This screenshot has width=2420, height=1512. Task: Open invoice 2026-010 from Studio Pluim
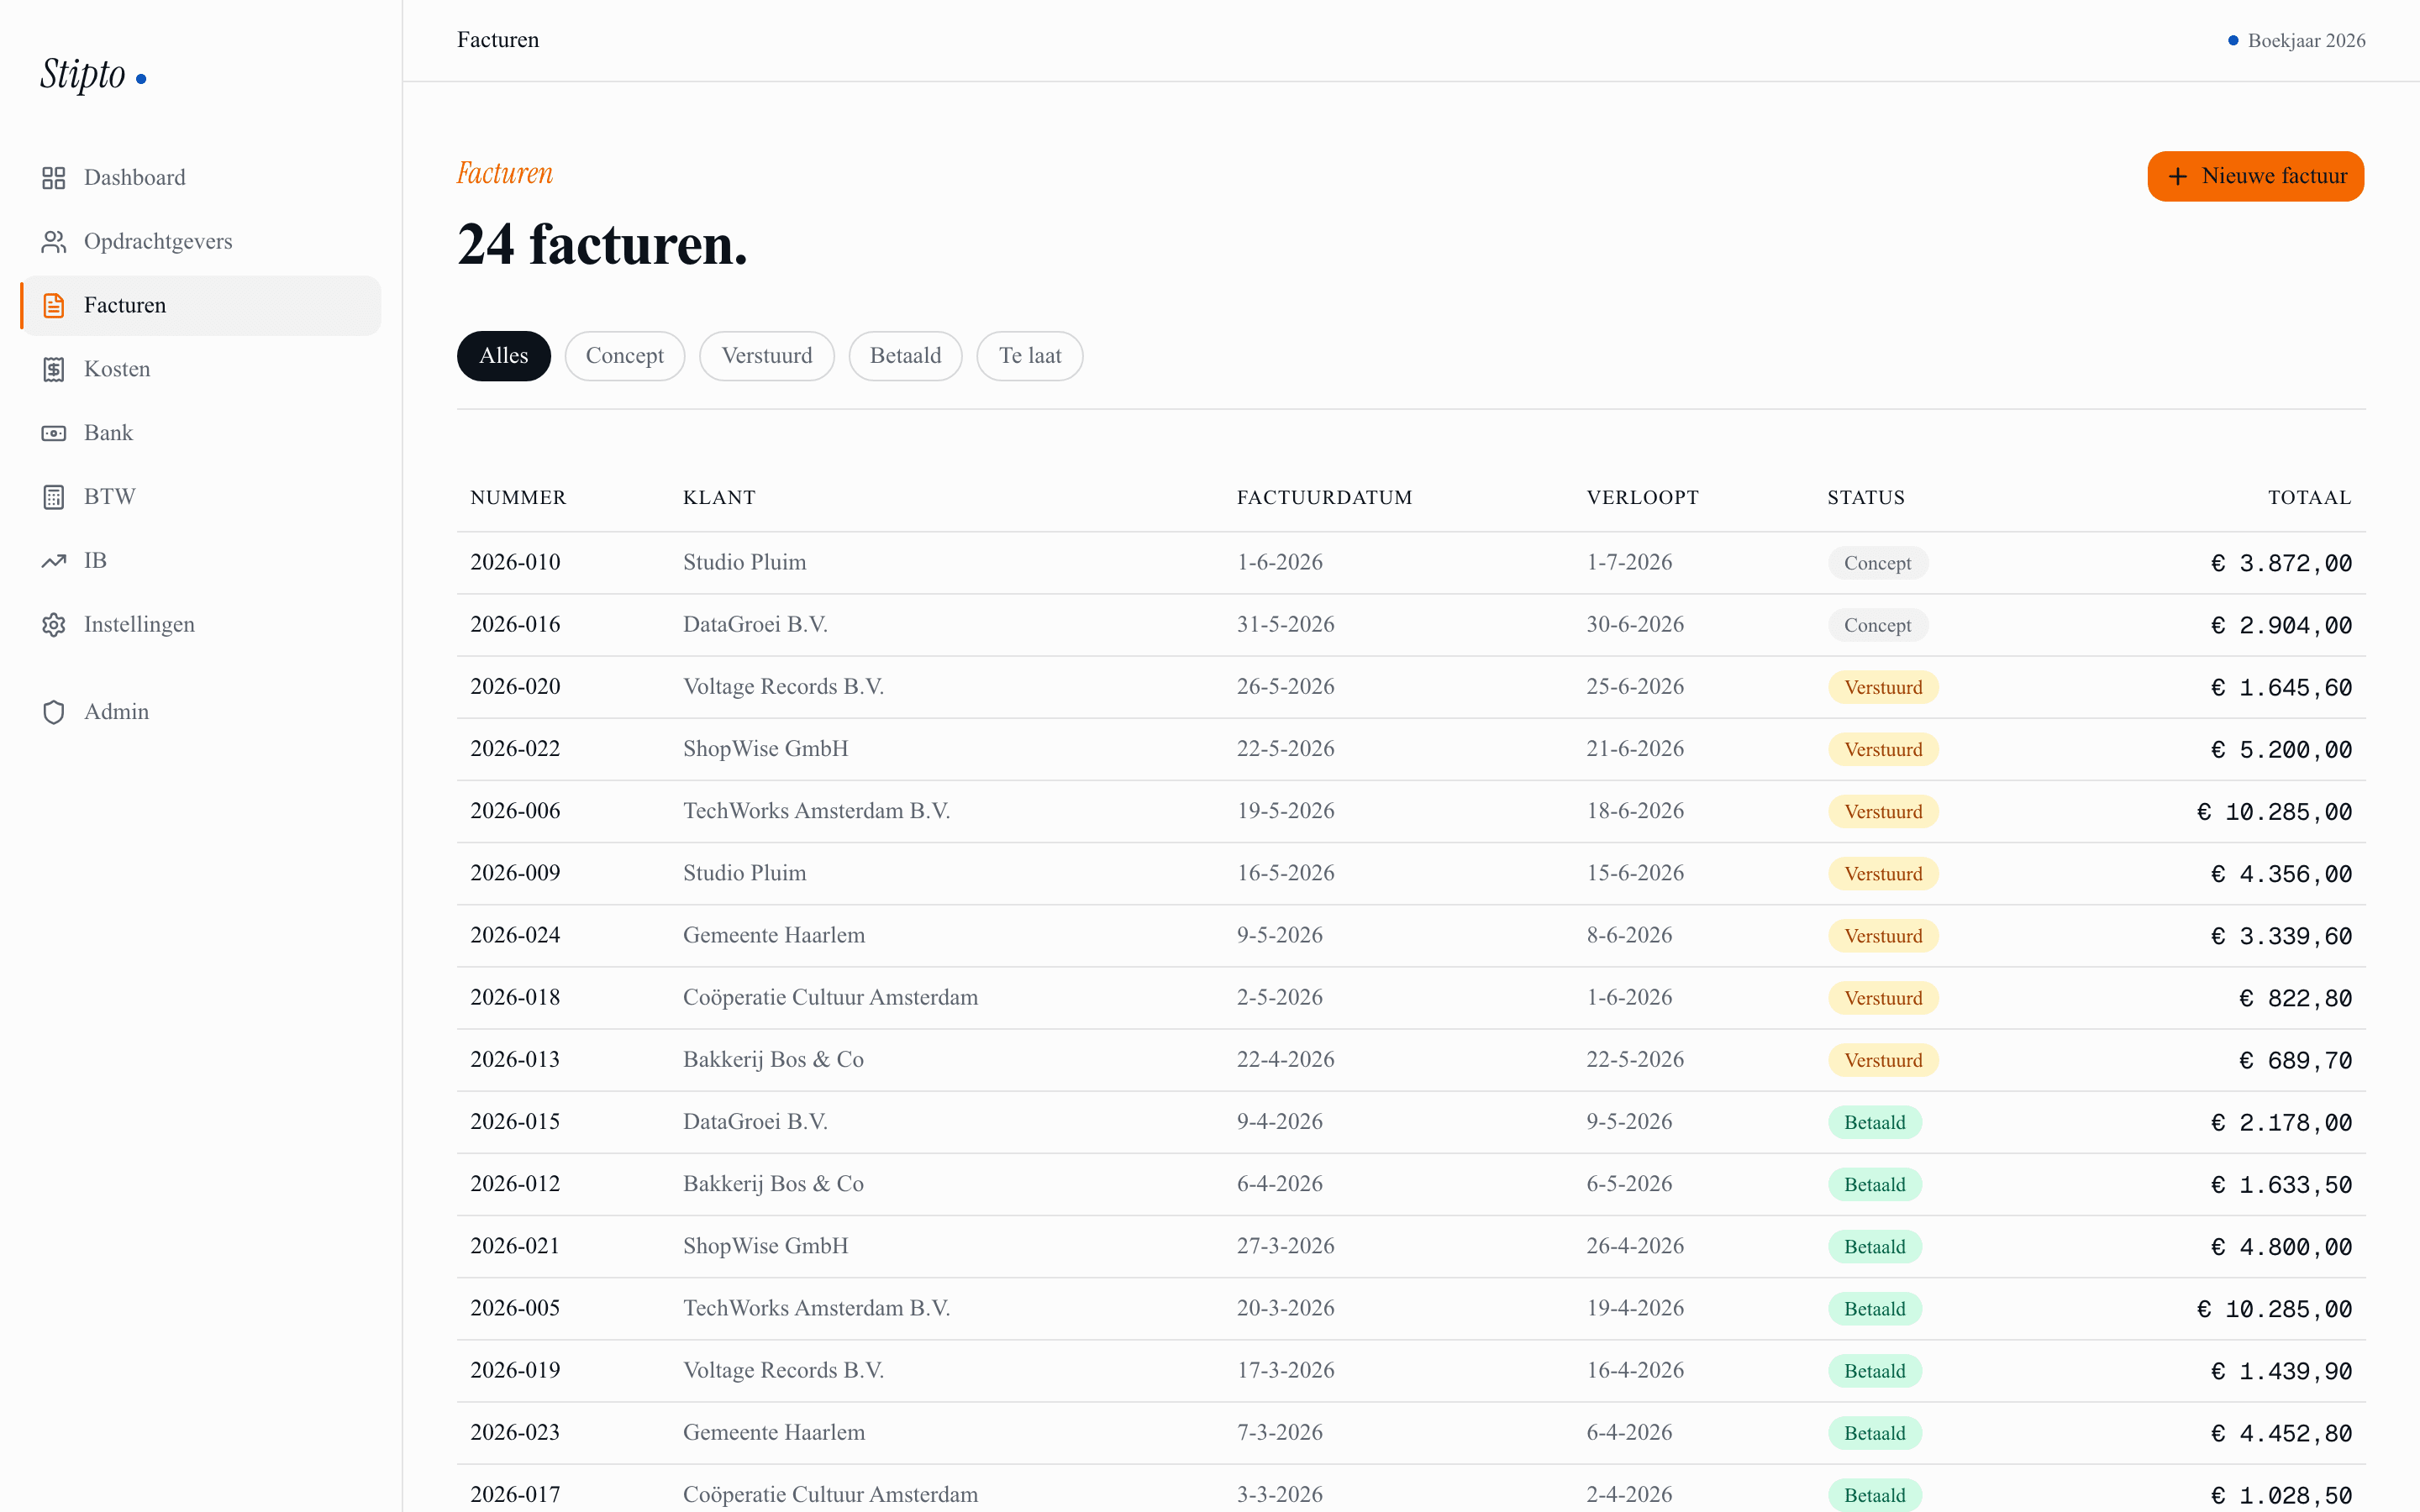1411,563
